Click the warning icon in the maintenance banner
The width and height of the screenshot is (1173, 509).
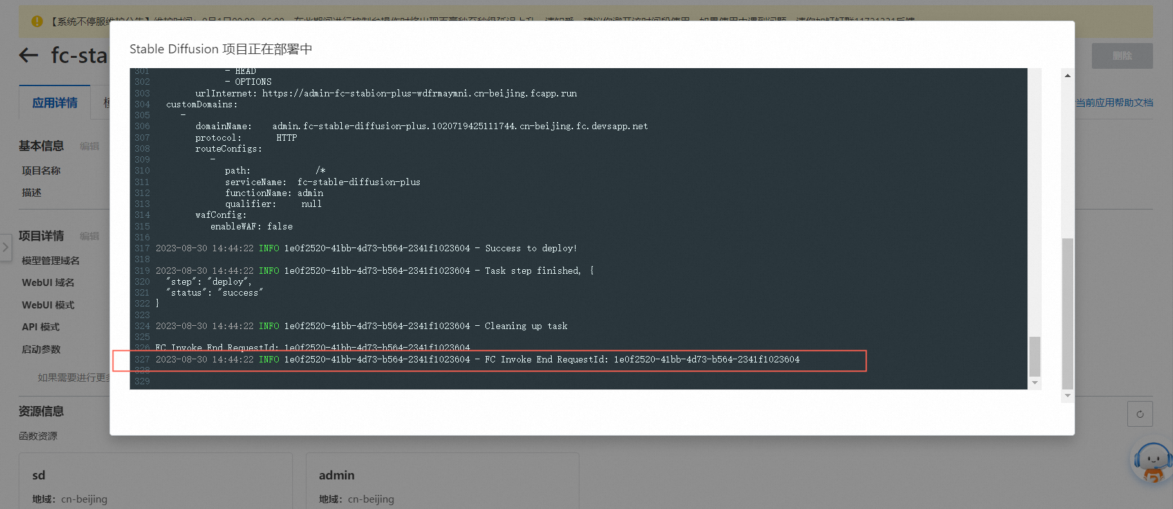37,21
